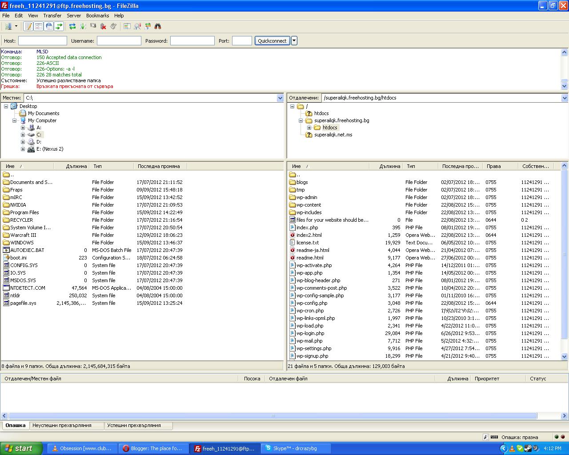Collapse the remote root / node
Viewport: 569px width, 455px height.
click(x=292, y=106)
